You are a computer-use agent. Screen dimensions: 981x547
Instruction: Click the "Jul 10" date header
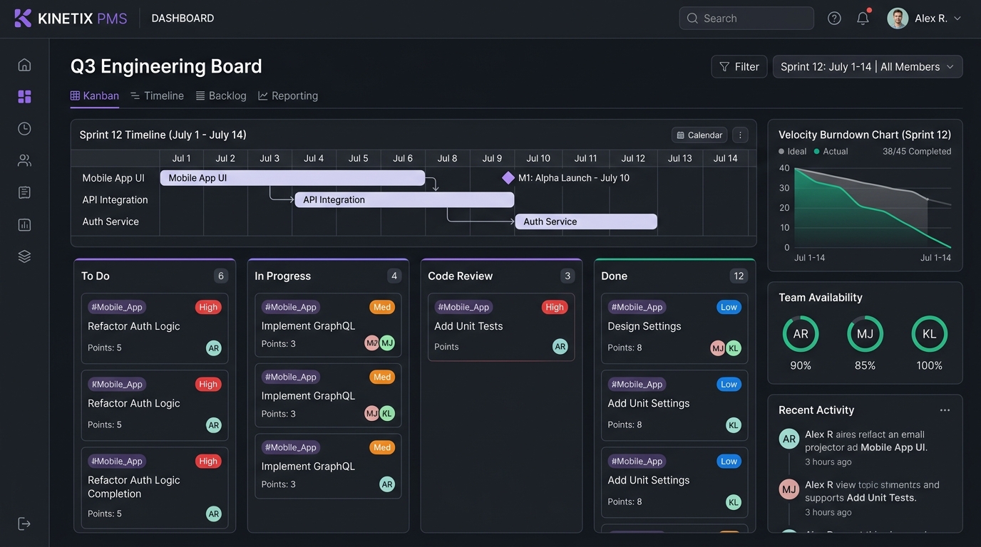tap(538, 159)
